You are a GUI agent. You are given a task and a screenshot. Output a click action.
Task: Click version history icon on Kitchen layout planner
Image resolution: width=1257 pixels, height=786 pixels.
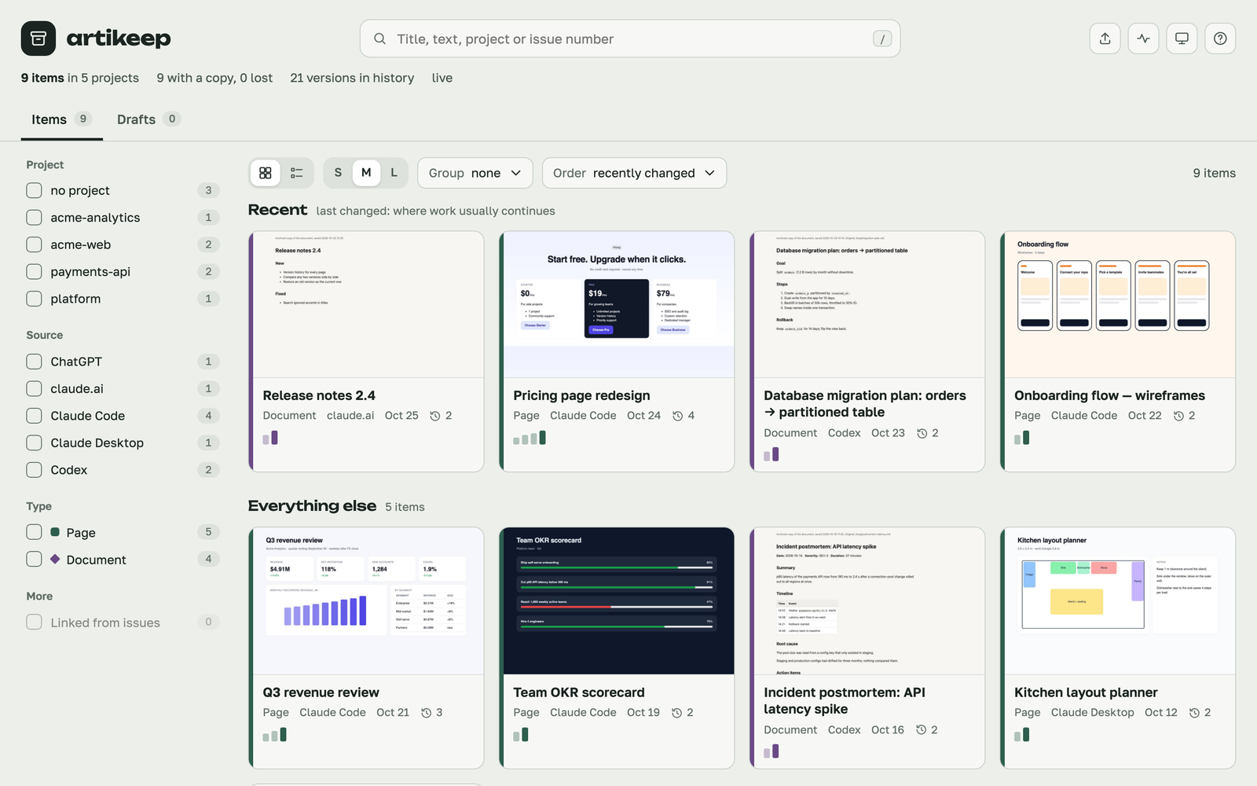tap(1194, 713)
